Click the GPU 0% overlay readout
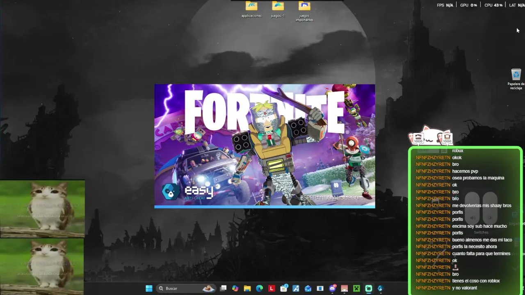This screenshot has width=525, height=295. pos(468,5)
